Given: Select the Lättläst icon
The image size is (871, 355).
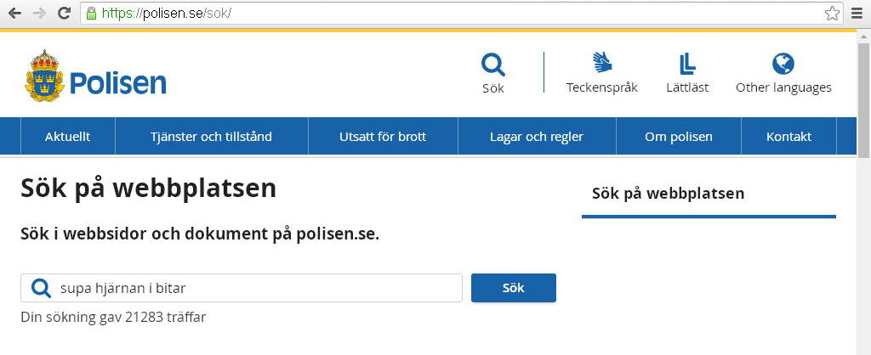Looking at the screenshot, I should [687, 64].
